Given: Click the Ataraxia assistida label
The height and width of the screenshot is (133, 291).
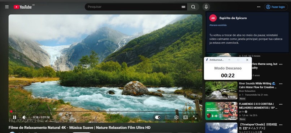Looking at the screenshot, I should 218,25.
